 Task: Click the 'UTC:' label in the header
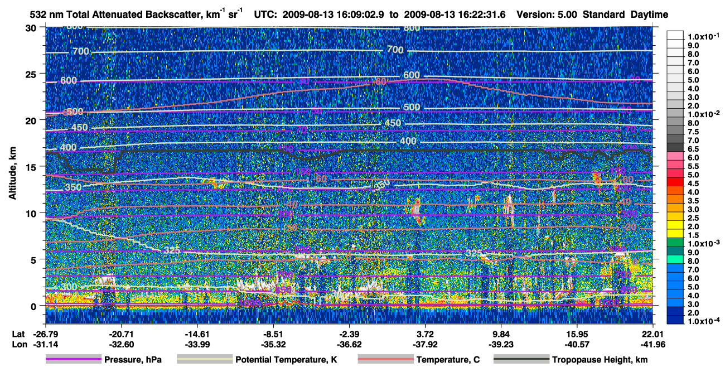point(265,15)
